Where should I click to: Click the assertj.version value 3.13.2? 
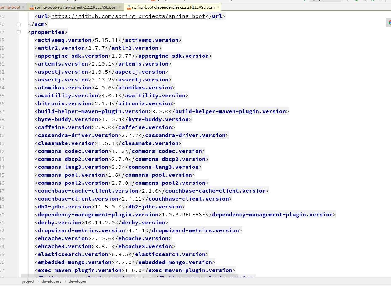click(101, 80)
